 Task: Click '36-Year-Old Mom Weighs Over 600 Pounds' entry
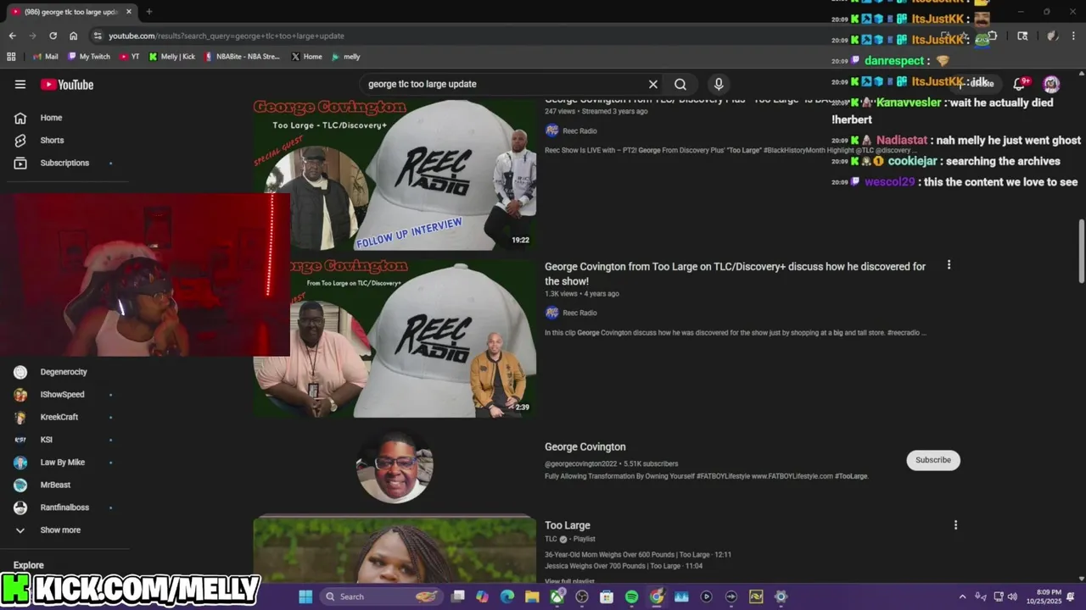[x=638, y=555]
